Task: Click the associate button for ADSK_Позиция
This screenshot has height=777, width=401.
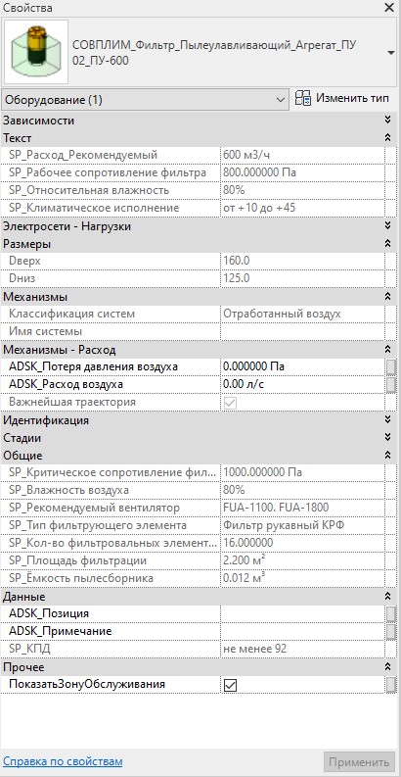Action: [391, 613]
